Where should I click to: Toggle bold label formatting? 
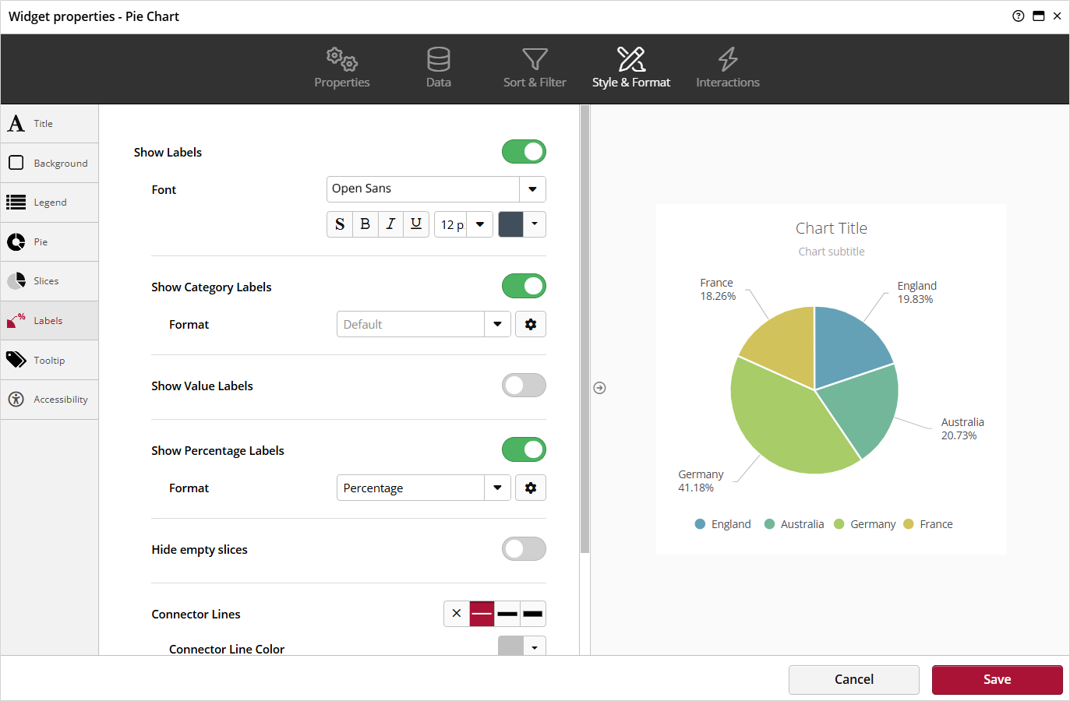coord(365,224)
